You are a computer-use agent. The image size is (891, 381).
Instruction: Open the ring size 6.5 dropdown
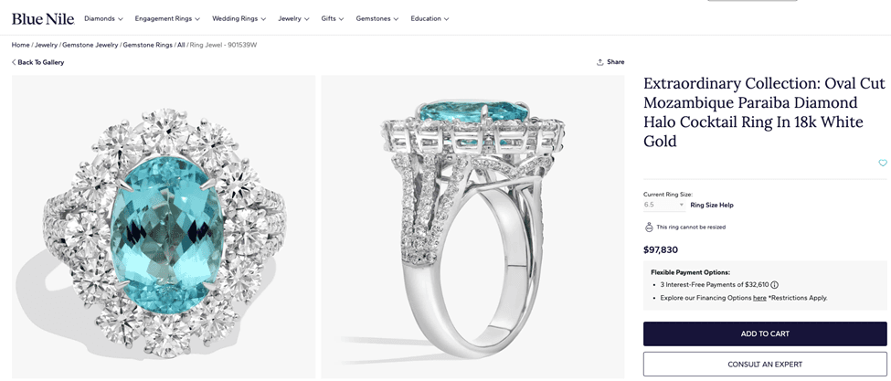[x=664, y=205]
